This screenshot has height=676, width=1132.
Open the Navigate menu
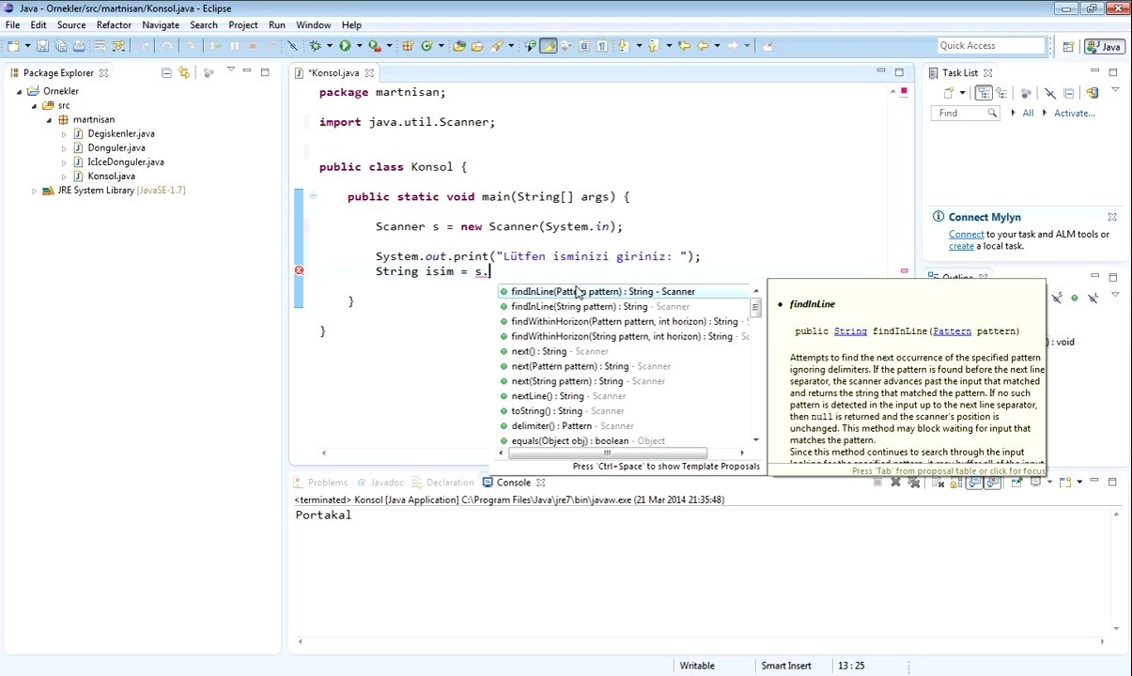[161, 24]
